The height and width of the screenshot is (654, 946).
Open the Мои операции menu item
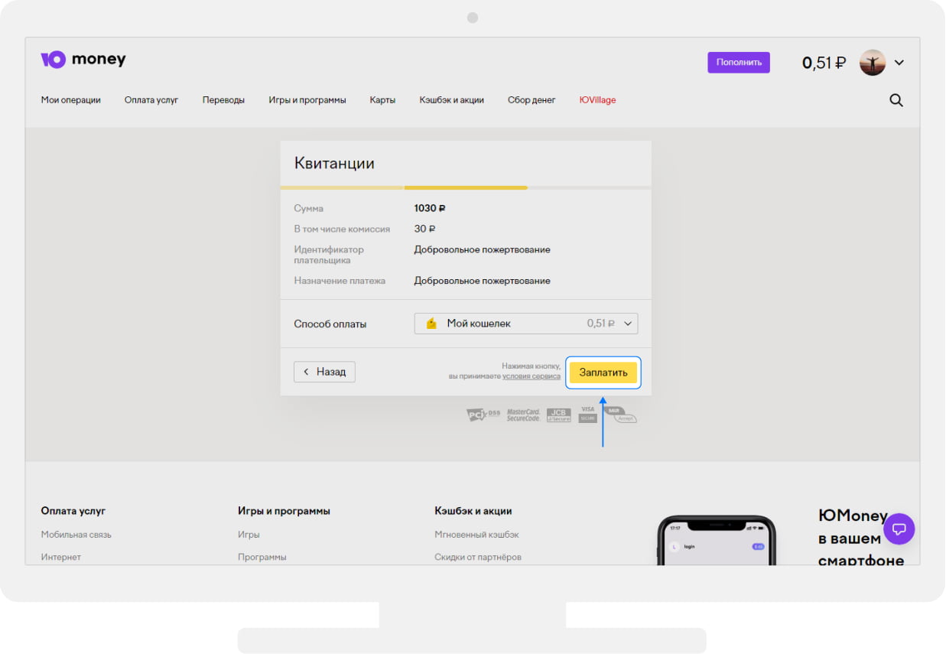[x=70, y=100]
